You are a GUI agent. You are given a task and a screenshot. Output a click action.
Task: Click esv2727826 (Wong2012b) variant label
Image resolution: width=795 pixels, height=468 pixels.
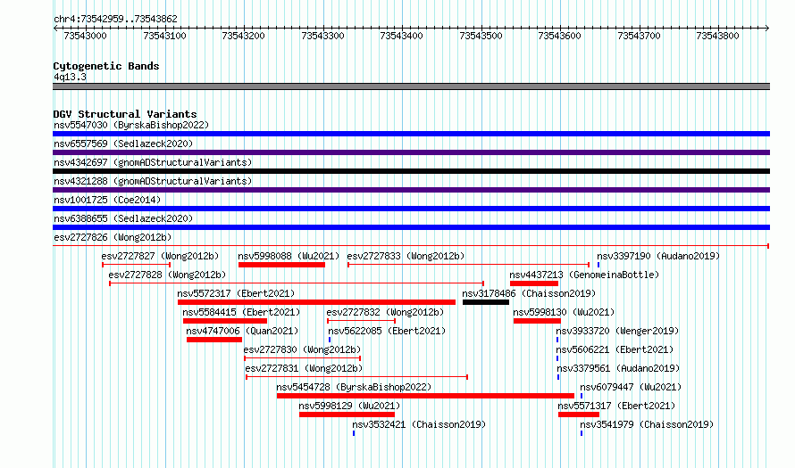click(113, 237)
